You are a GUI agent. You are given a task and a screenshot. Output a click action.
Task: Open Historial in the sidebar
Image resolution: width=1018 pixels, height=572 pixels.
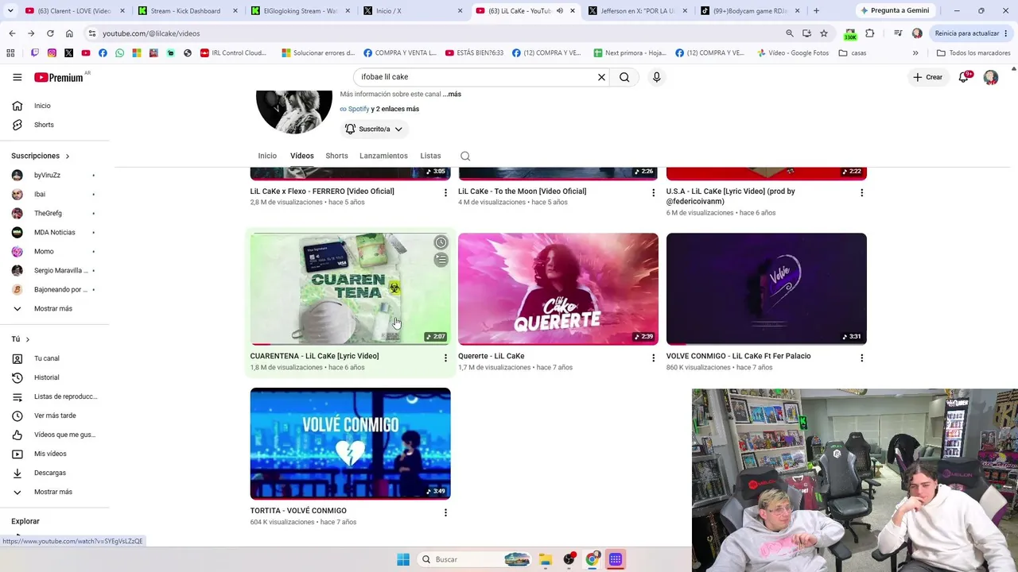[x=46, y=377]
